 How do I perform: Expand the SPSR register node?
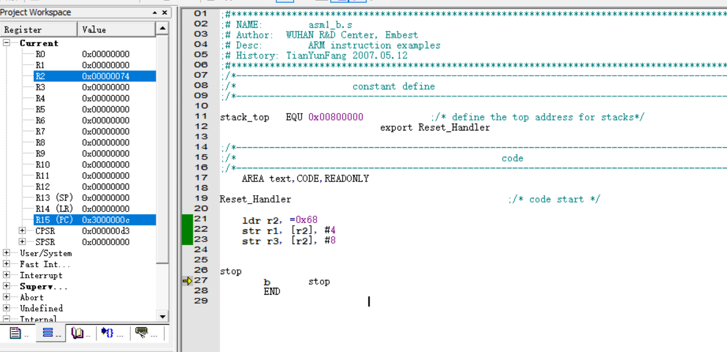(22, 242)
